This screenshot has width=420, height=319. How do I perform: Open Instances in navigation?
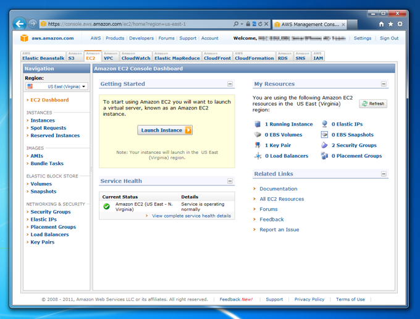point(43,121)
